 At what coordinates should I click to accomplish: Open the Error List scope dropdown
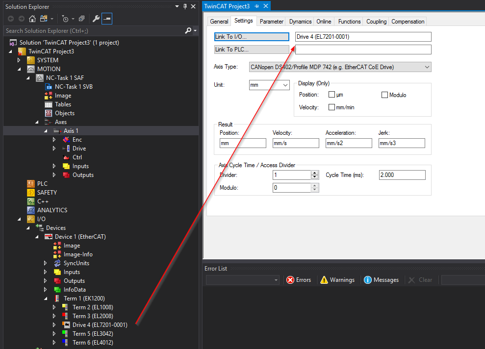point(243,280)
